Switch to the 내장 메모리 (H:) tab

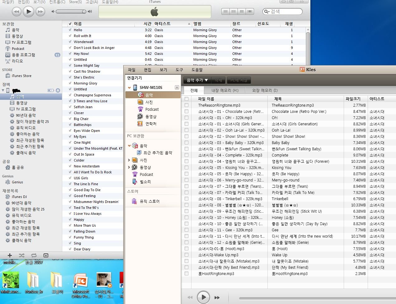click(x=225, y=90)
